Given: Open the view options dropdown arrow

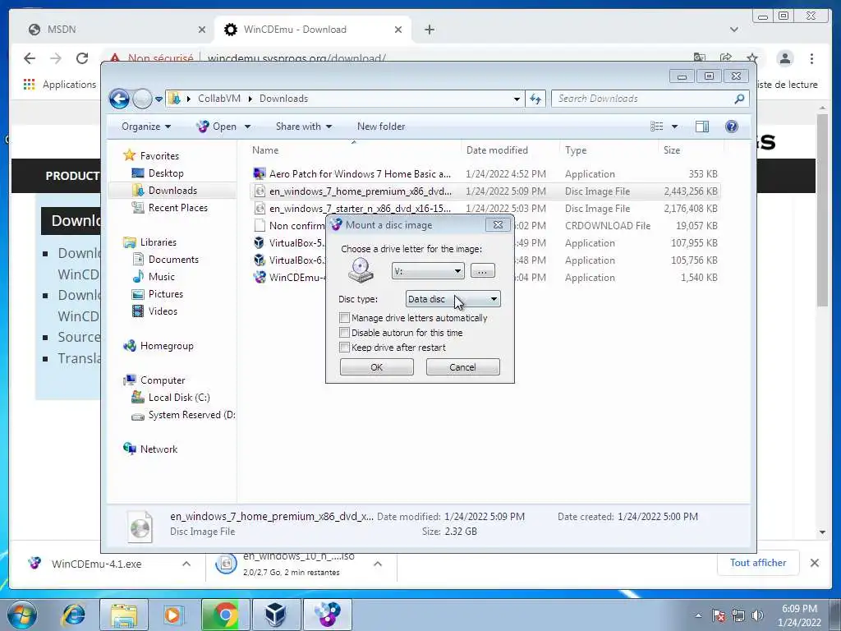Looking at the screenshot, I should (675, 127).
